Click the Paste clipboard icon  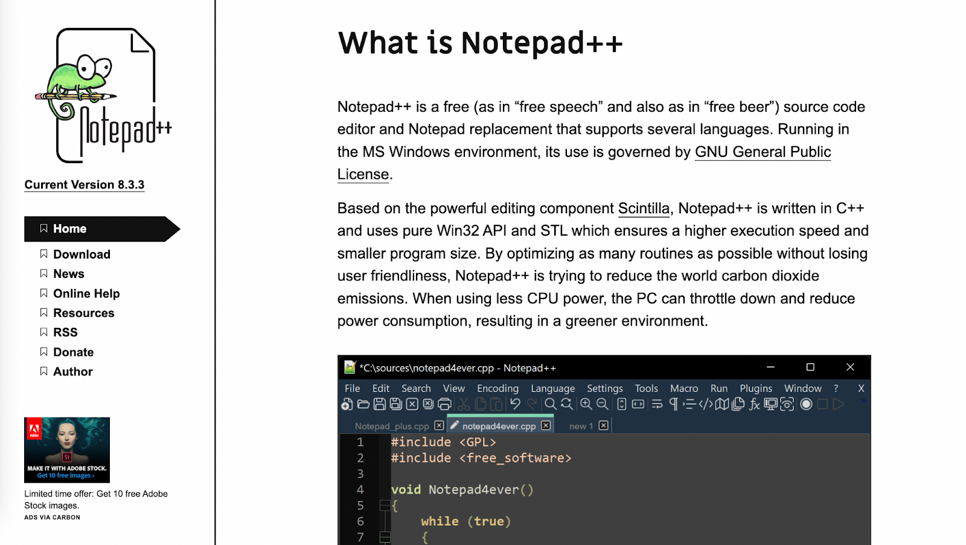[496, 404]
